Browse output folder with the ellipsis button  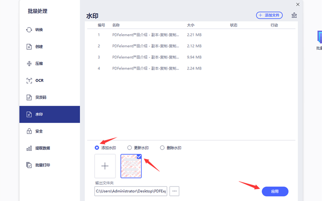pyautogui.click(x=174, y=191)
